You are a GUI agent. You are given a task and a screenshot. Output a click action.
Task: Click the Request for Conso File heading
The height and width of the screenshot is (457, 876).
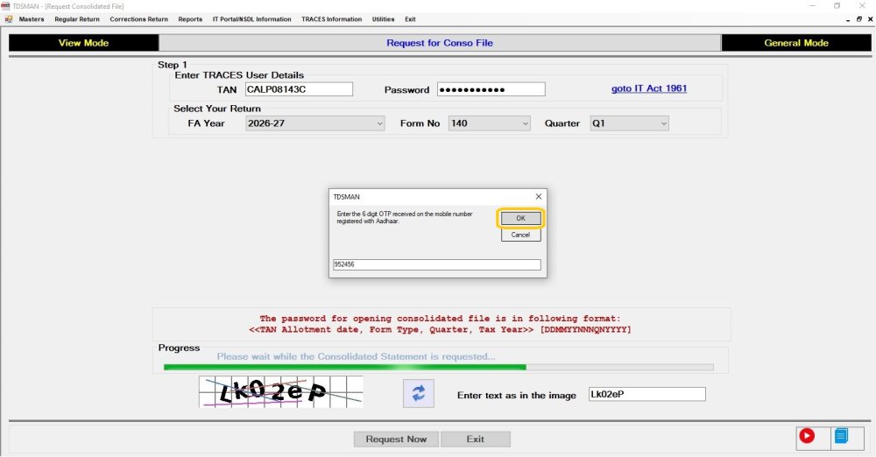pyautogui.click(x=440, y=42)
